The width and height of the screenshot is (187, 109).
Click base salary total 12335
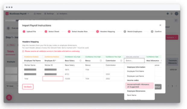coord(68,79)
